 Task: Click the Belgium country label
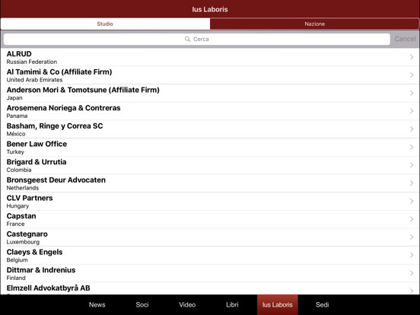pyautogui.click(x=17, y=260)
